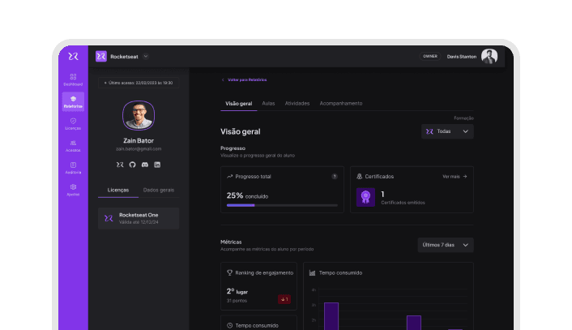Click the clock icon in Tempo consumido card
The height and width of the screenshot is (330, 572).
229,326
